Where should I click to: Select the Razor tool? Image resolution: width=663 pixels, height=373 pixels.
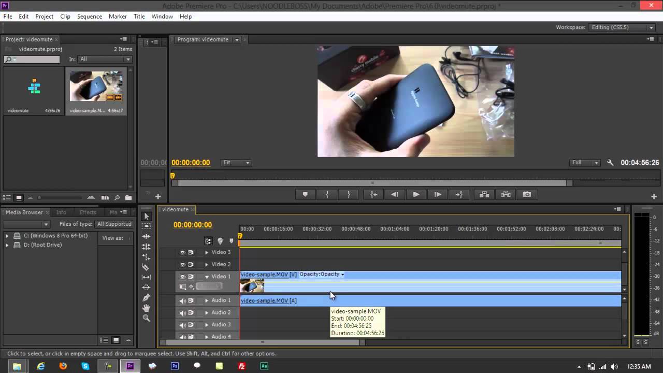146,267
